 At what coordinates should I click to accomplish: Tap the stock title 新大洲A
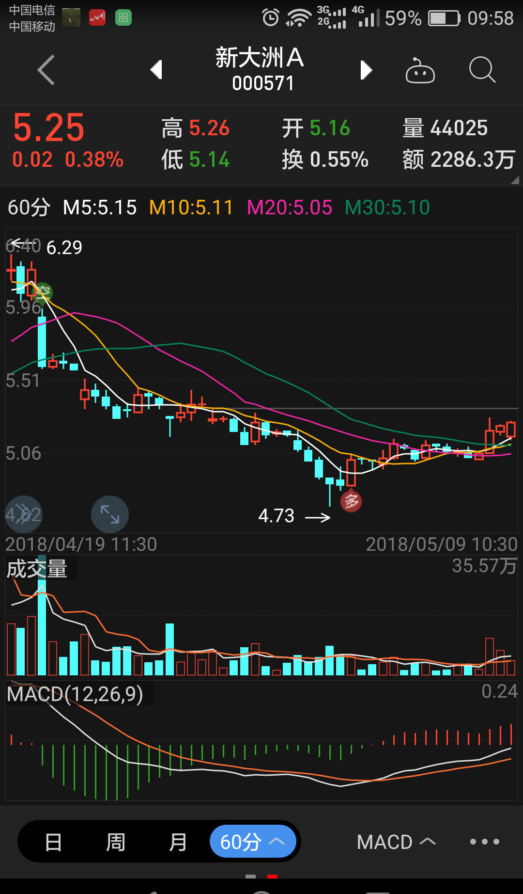[260, 58]
